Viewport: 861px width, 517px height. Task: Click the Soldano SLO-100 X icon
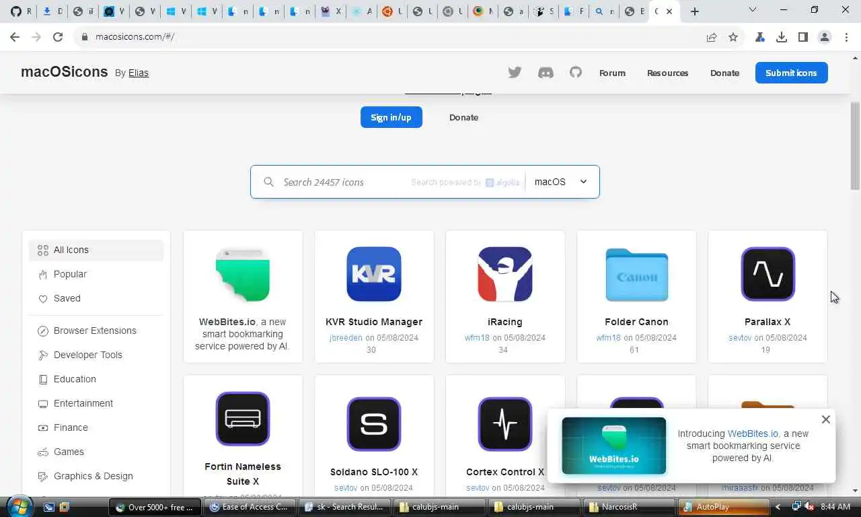[x=374, y=423]
